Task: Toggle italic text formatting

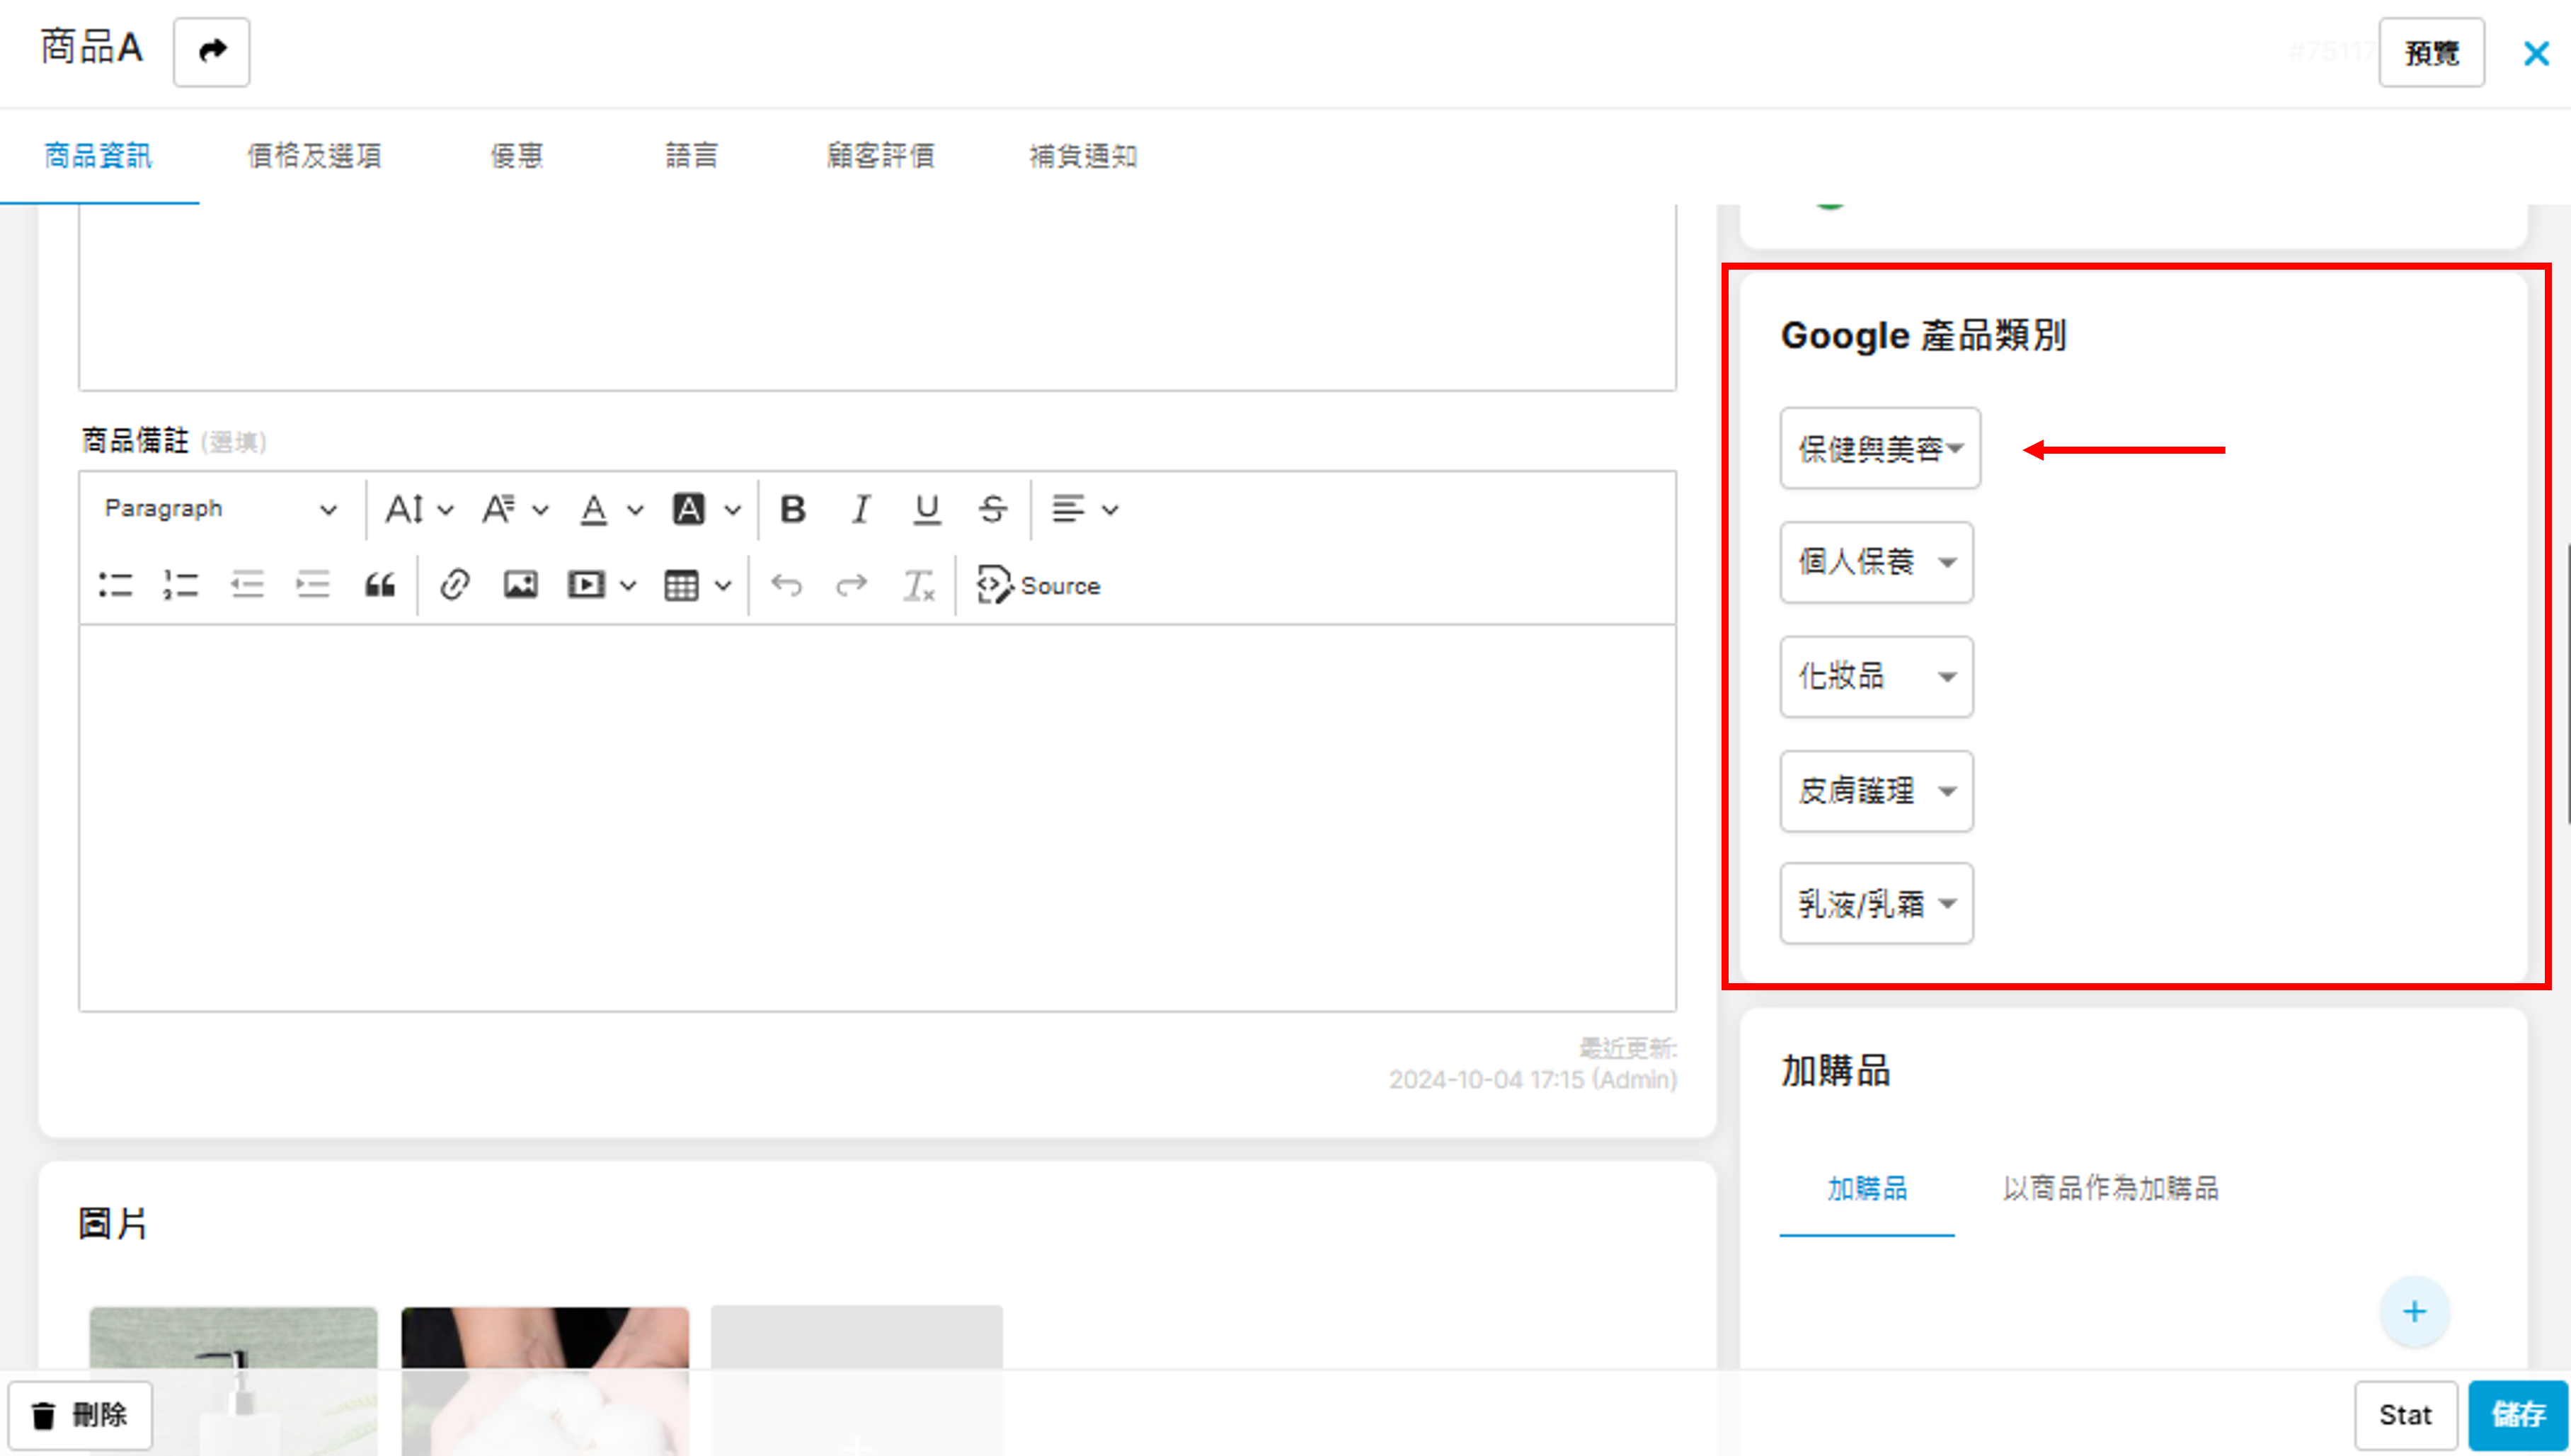Action: (x=860, y=509)
